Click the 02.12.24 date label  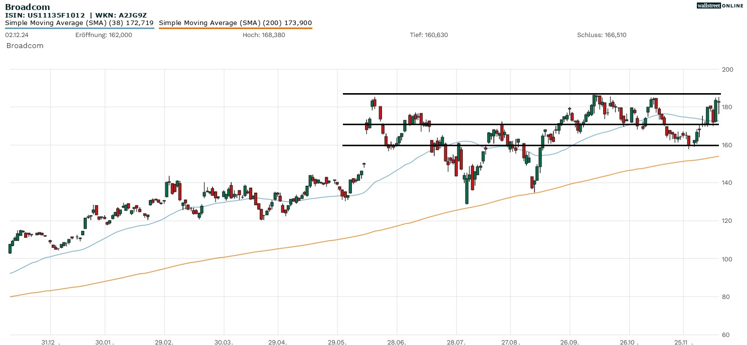point(17,35)
